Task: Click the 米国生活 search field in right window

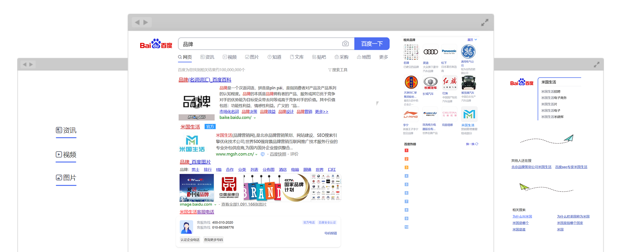Action: [x=560, y=82]
